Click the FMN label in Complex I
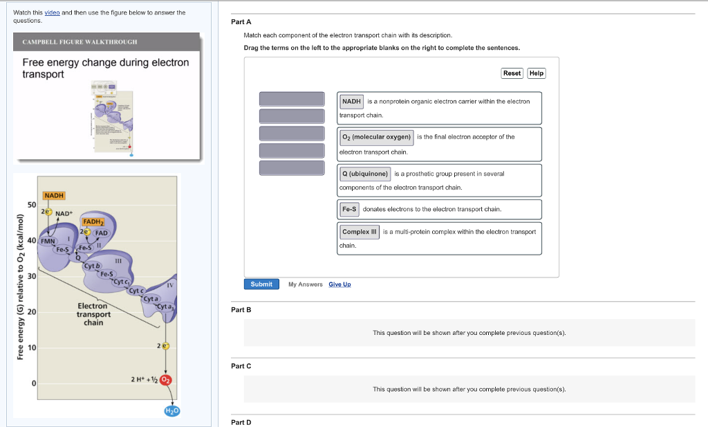 [x=48, y=242]
